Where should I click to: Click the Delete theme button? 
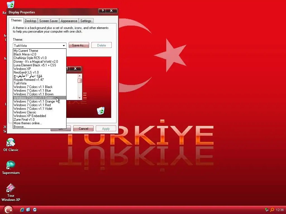click(x=101, y=45)
